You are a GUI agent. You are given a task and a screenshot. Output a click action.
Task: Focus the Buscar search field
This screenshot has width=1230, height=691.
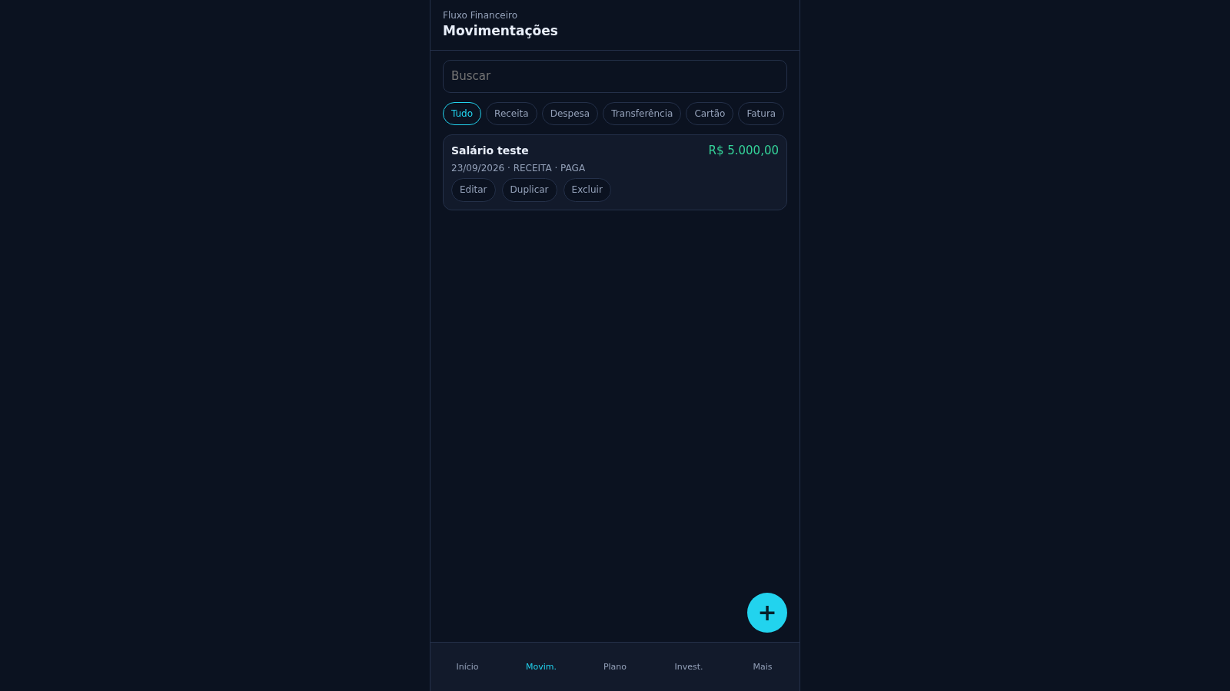point(615,76)
